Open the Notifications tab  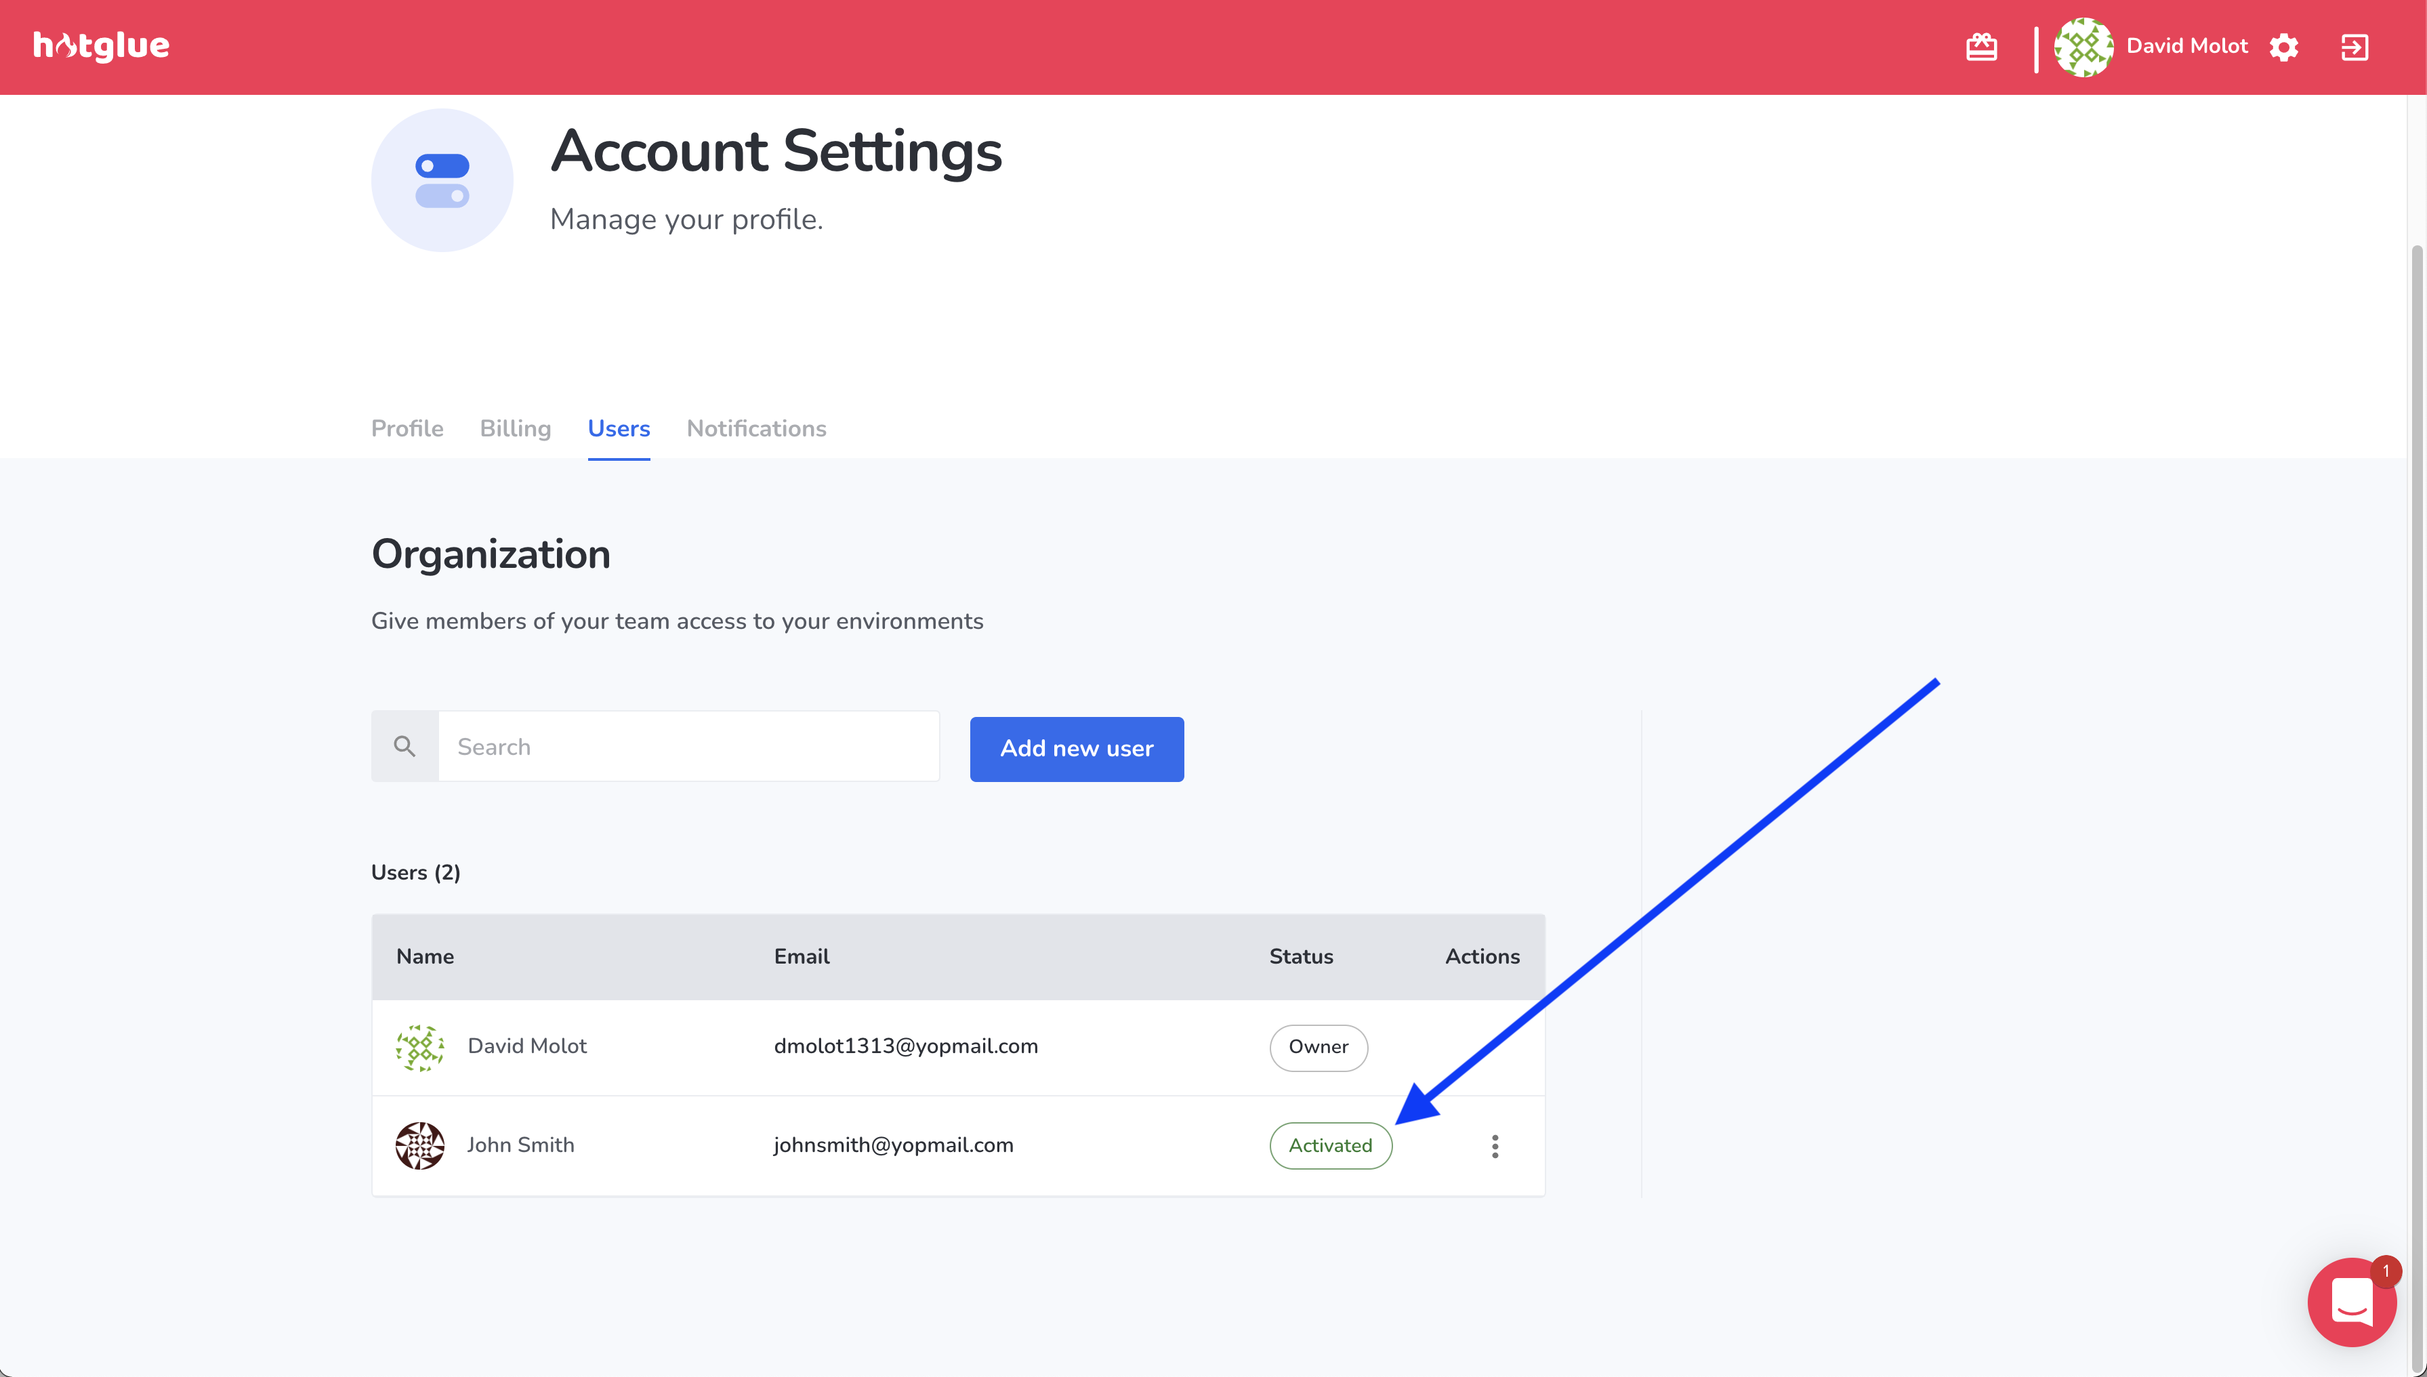(x=756, y=428)
